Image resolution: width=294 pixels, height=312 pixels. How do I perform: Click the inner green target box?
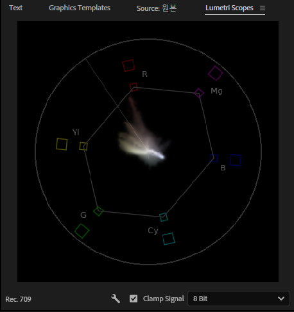(98, 211)
